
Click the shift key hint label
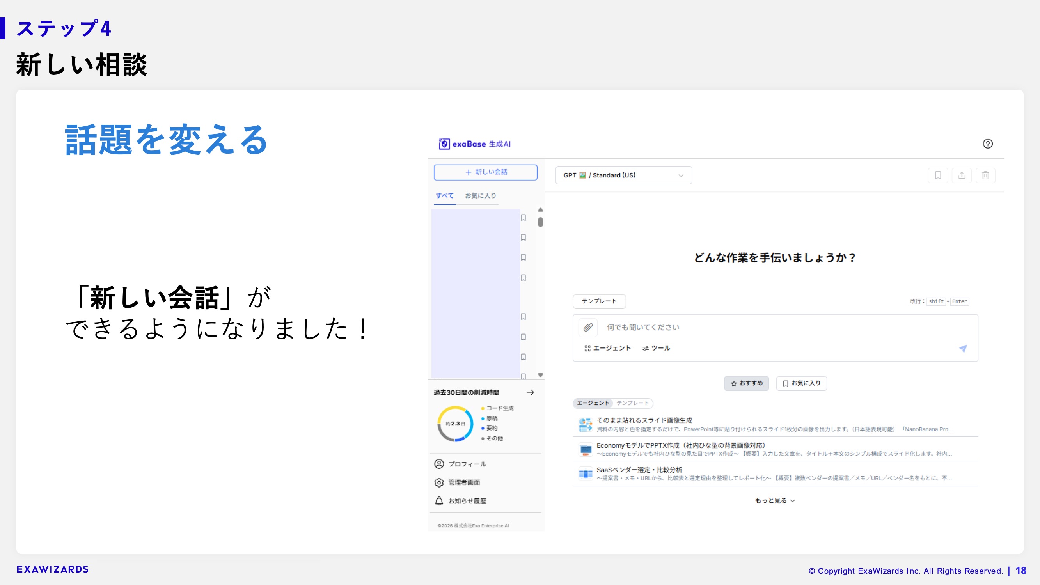pyautogui.click(x=936, y=301)
